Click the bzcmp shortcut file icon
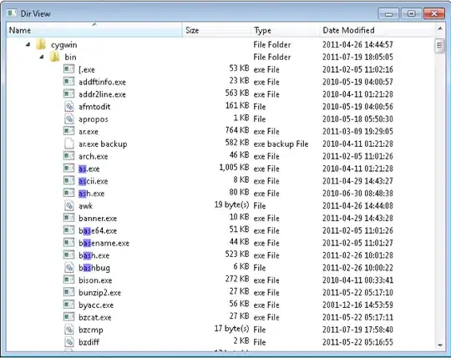 point(69,330)
